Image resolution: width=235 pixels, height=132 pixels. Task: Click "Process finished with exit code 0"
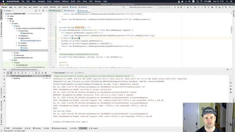pyautogui.click(x=70, y=122)
